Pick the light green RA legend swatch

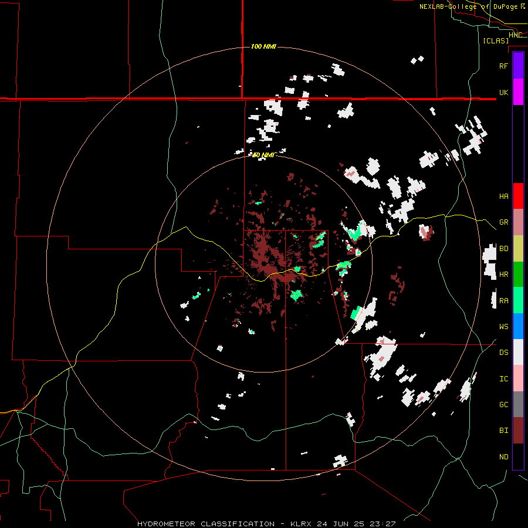point(518,300)
